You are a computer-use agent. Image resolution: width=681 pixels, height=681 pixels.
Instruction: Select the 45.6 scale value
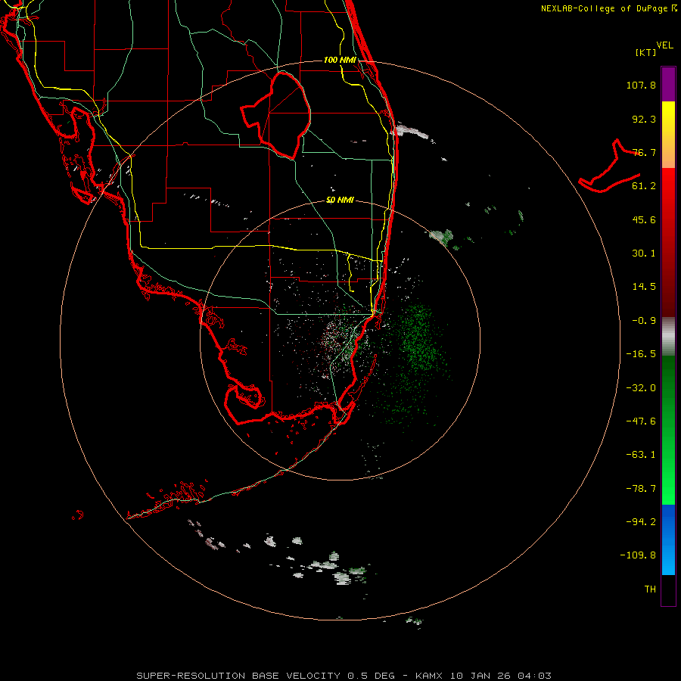pyautogui.click(x=644, y=219)
